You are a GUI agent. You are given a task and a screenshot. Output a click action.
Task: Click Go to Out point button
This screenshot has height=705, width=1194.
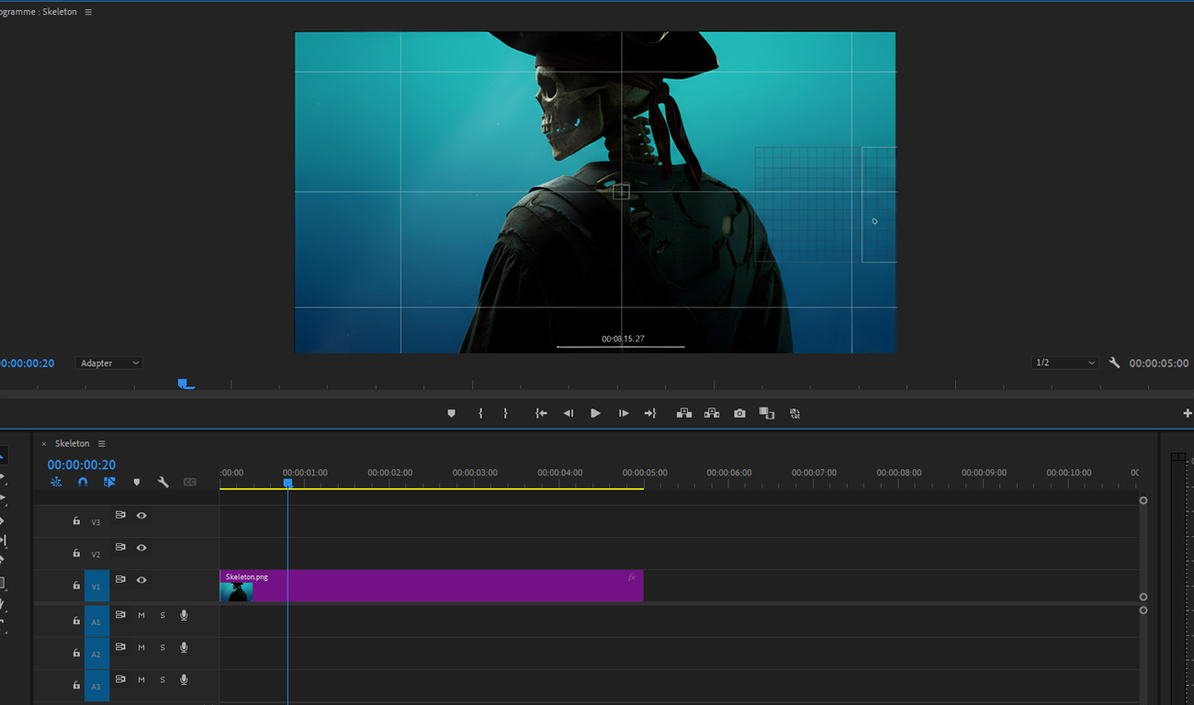[x=650, y=414]
